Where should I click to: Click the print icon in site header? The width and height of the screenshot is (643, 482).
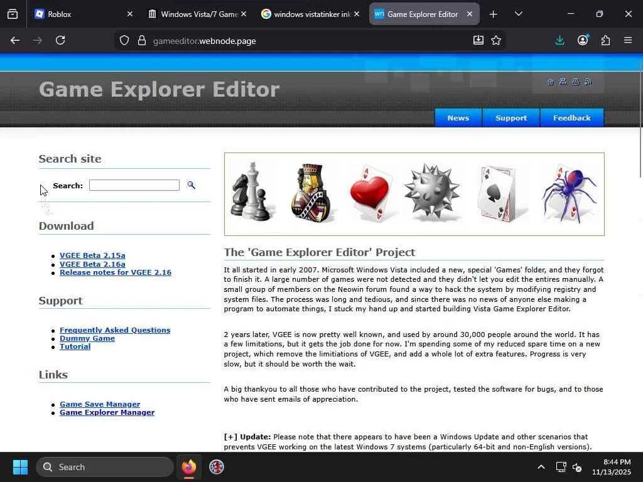tap(576, 82)
